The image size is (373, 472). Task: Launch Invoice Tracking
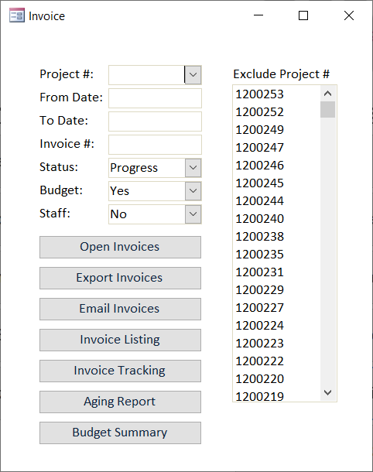click(120, 371)
